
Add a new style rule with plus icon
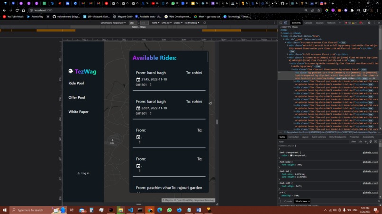point(365,142)
